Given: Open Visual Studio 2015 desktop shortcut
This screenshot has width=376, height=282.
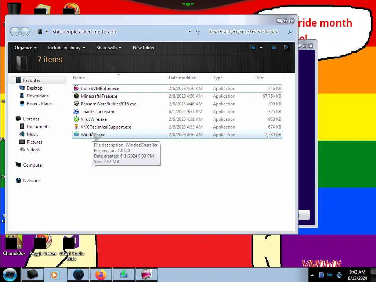Looking at the screenshot, I should (x=72, y=248).
